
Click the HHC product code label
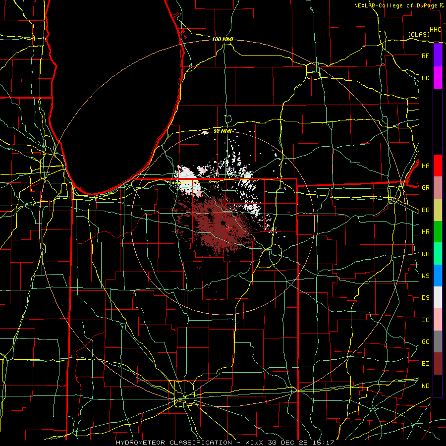pos(435,30)
